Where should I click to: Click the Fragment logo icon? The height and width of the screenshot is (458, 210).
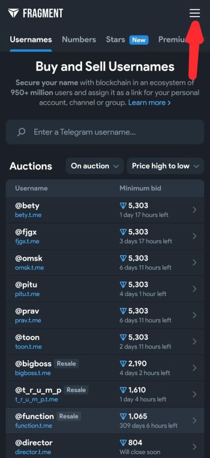(13, 13)
